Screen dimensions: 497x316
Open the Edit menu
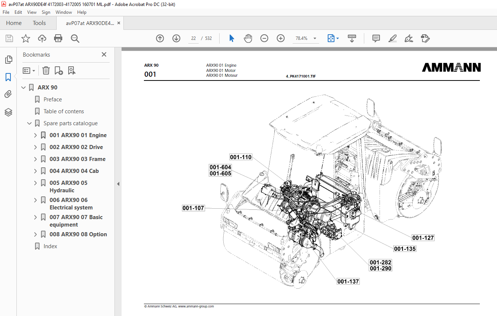[18, 12]
